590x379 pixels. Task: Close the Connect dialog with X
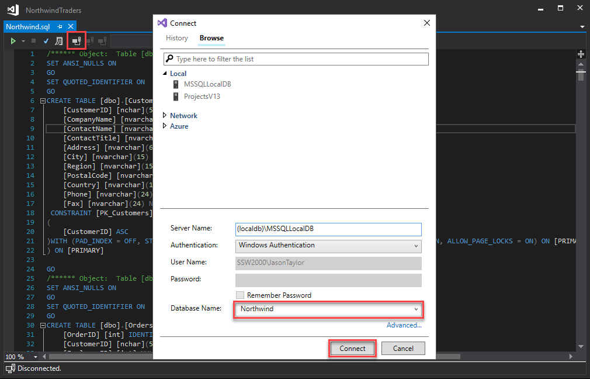pyautogui.click(x=426, y=23)
